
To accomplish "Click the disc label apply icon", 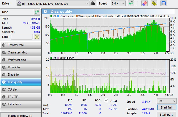I will coord(37,37).
